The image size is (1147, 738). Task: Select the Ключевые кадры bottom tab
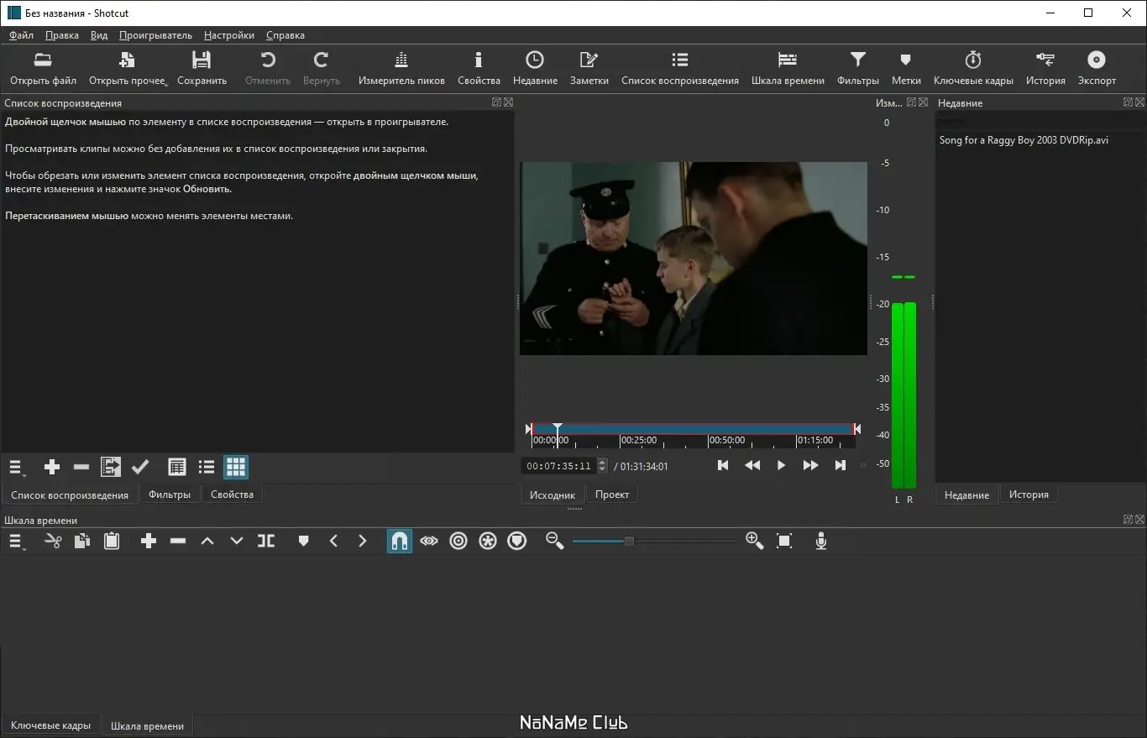click(x=51, y=725)
